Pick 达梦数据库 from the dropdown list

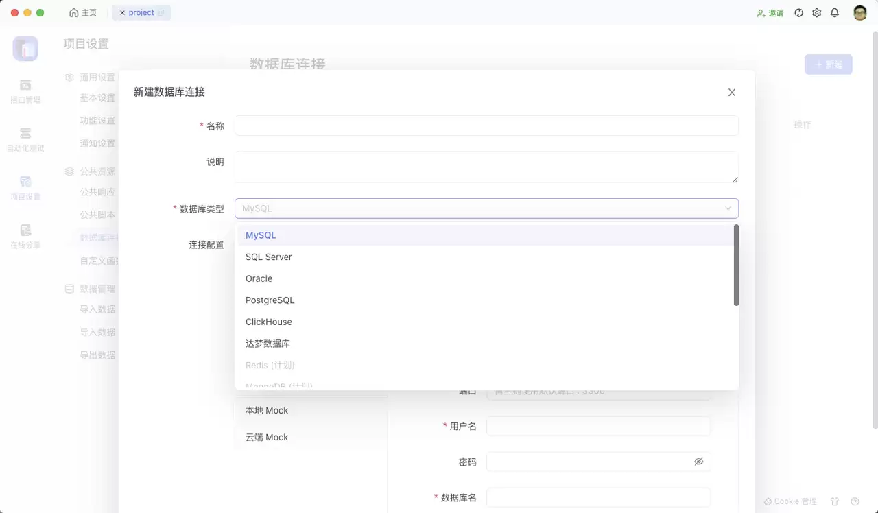click(486, 344)
